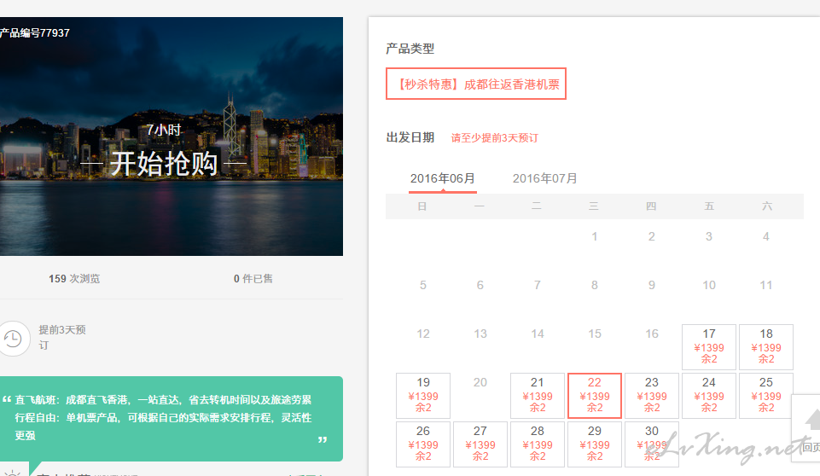Pick departure date 18 priced ¥1399
Image resolution: width=820 pixels, height=476 pixels.
coord(766,347)
